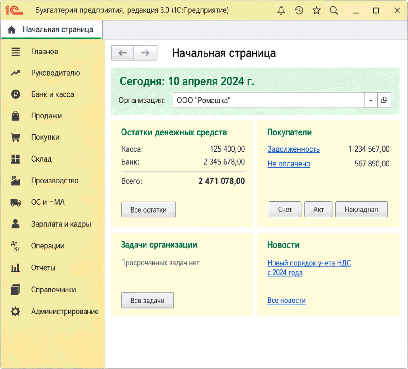Click the Касса amount 125 400,00
The height and width of the screenshot is (369, 408).
[227, 149]
